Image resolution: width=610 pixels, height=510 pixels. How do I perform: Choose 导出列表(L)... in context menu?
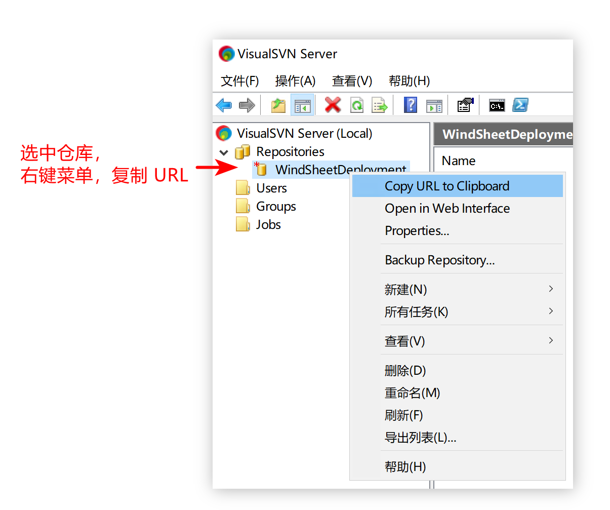[x=458, y=437]
